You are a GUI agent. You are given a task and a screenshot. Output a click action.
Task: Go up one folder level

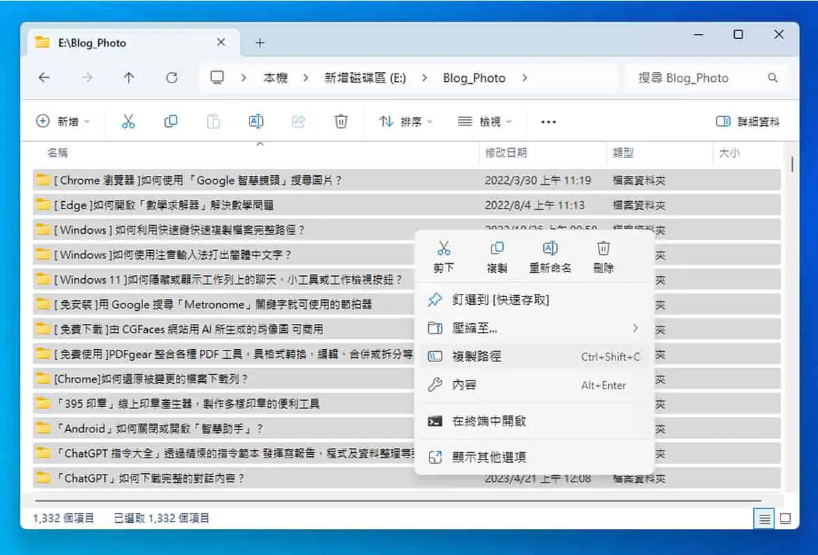pyautogui.click(x=129, y=78)
